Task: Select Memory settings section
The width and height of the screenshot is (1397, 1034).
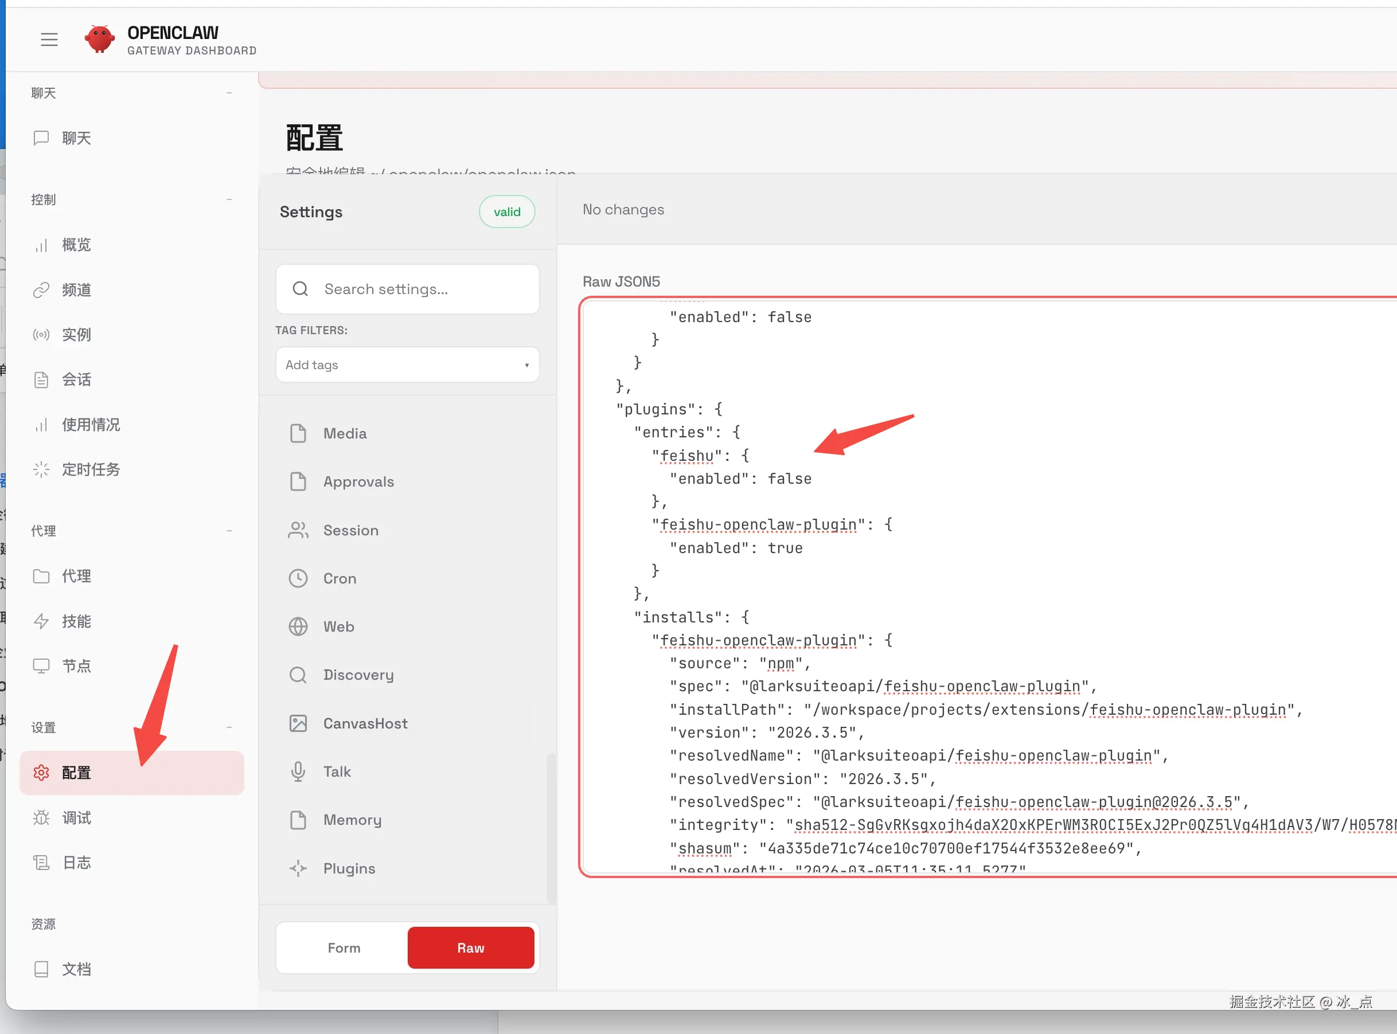Action: 352,820
